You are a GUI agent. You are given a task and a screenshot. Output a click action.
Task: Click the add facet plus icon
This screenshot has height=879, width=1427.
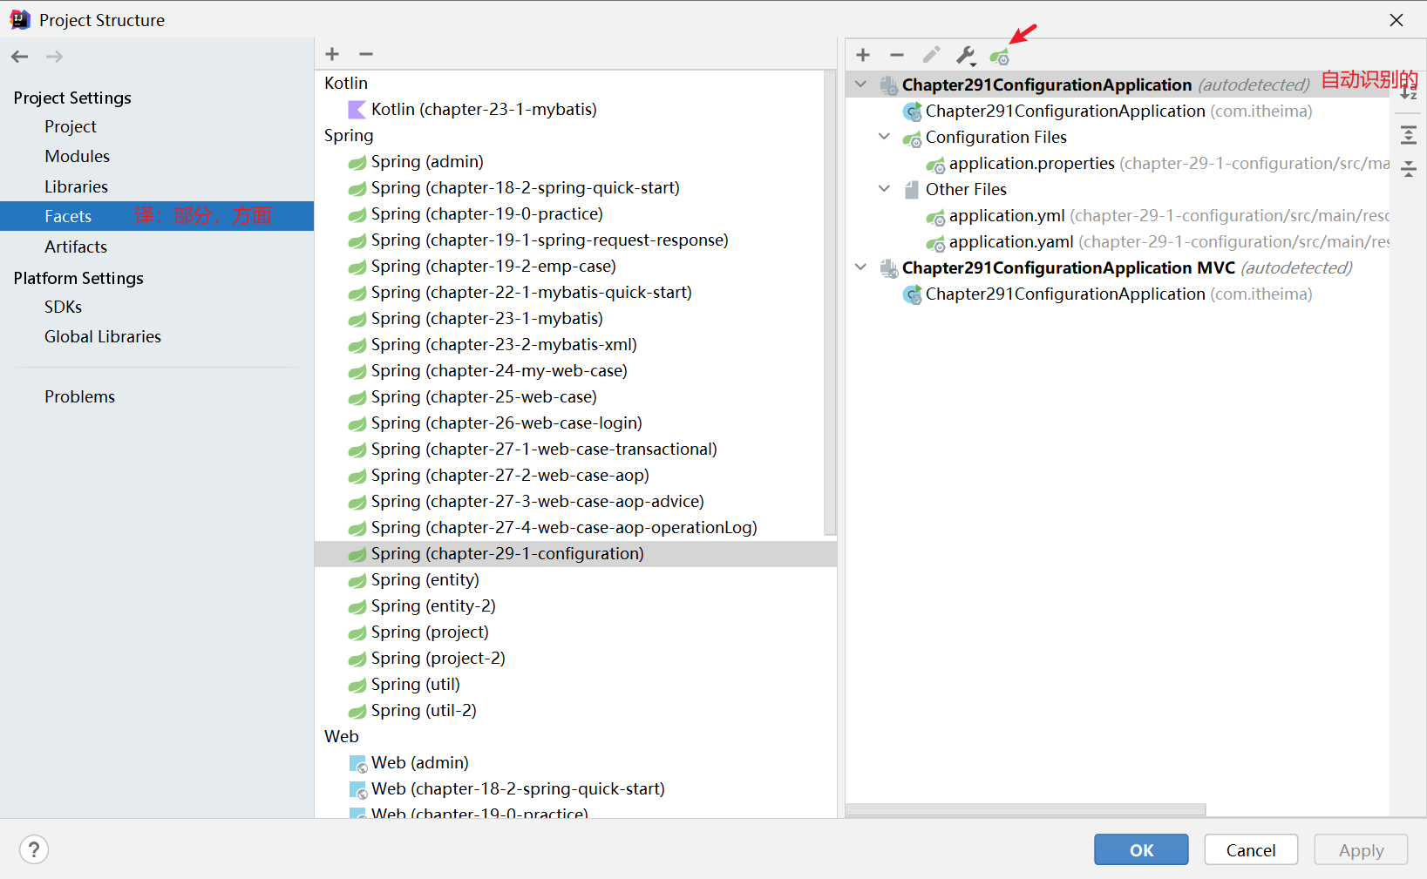coord(332,54)
